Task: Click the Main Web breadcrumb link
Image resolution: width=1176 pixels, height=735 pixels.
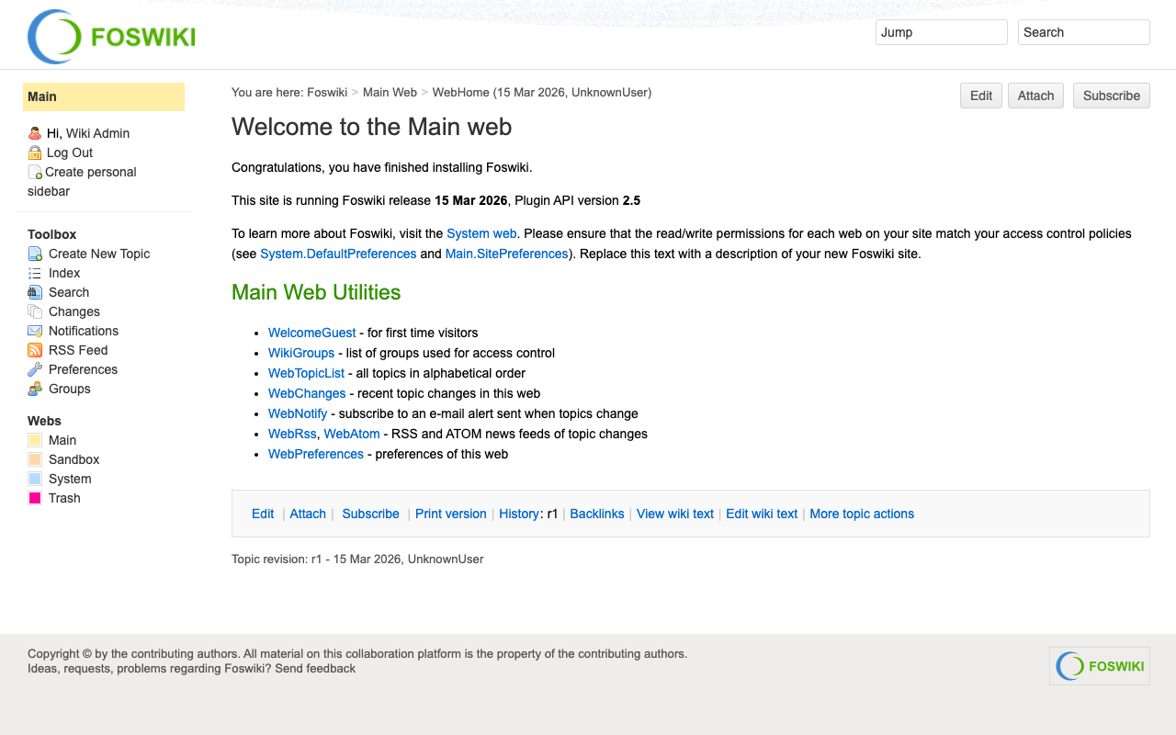Action: (x=390, y=92)
